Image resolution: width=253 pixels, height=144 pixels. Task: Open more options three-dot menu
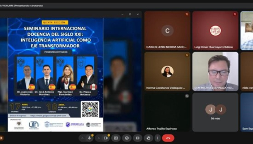pos(158,138)
